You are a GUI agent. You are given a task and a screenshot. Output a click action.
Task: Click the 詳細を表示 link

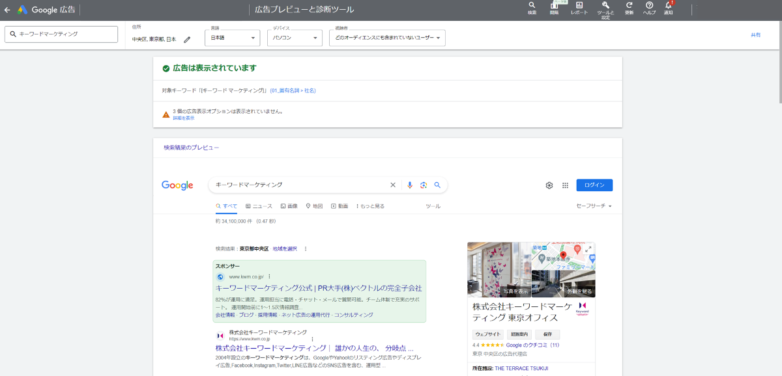[184, 118]
